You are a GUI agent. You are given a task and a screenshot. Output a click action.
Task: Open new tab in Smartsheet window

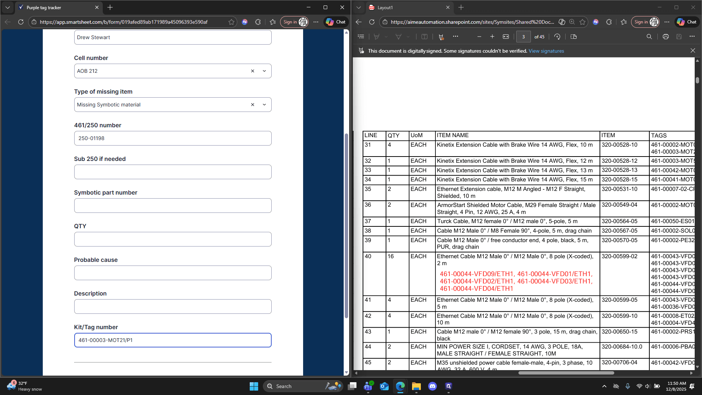point(110,7)
